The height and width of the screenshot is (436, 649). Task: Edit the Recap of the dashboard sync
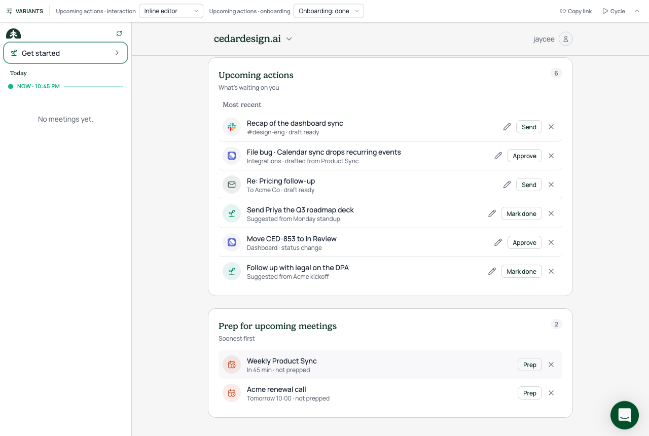[507, 127]
